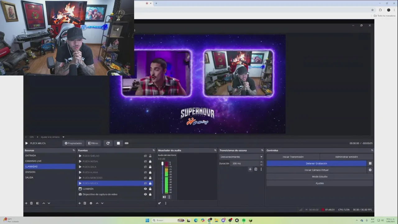Show the PLECA GALA source
398x224 pixels.
[x=145, y=167]
